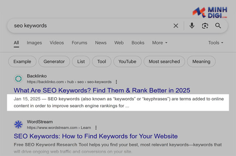Image resolution: width=236 pixels, height=156 pixels.
Task: Open search by image camera icon
Action: point(205,26)
